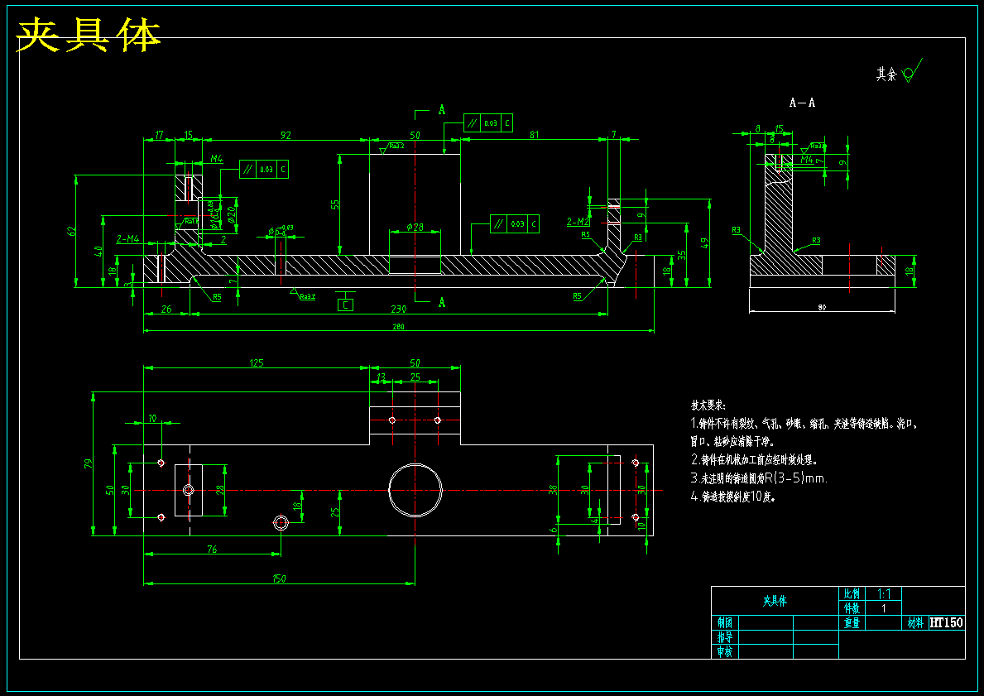984x696 pixels.
Task: Click the 审核 row label
Action: coord(725,651)
